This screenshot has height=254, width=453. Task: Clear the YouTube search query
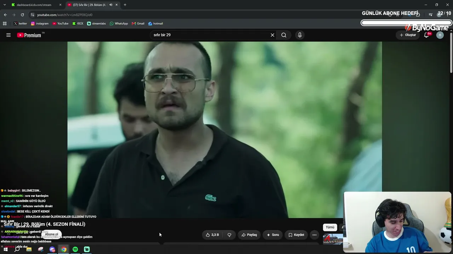[x=273, y=35]
